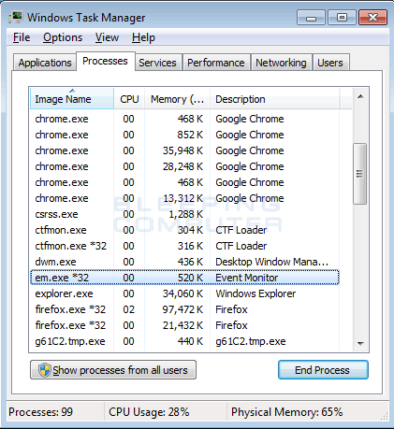Sort by the Description column header

(x=274, y=99)
